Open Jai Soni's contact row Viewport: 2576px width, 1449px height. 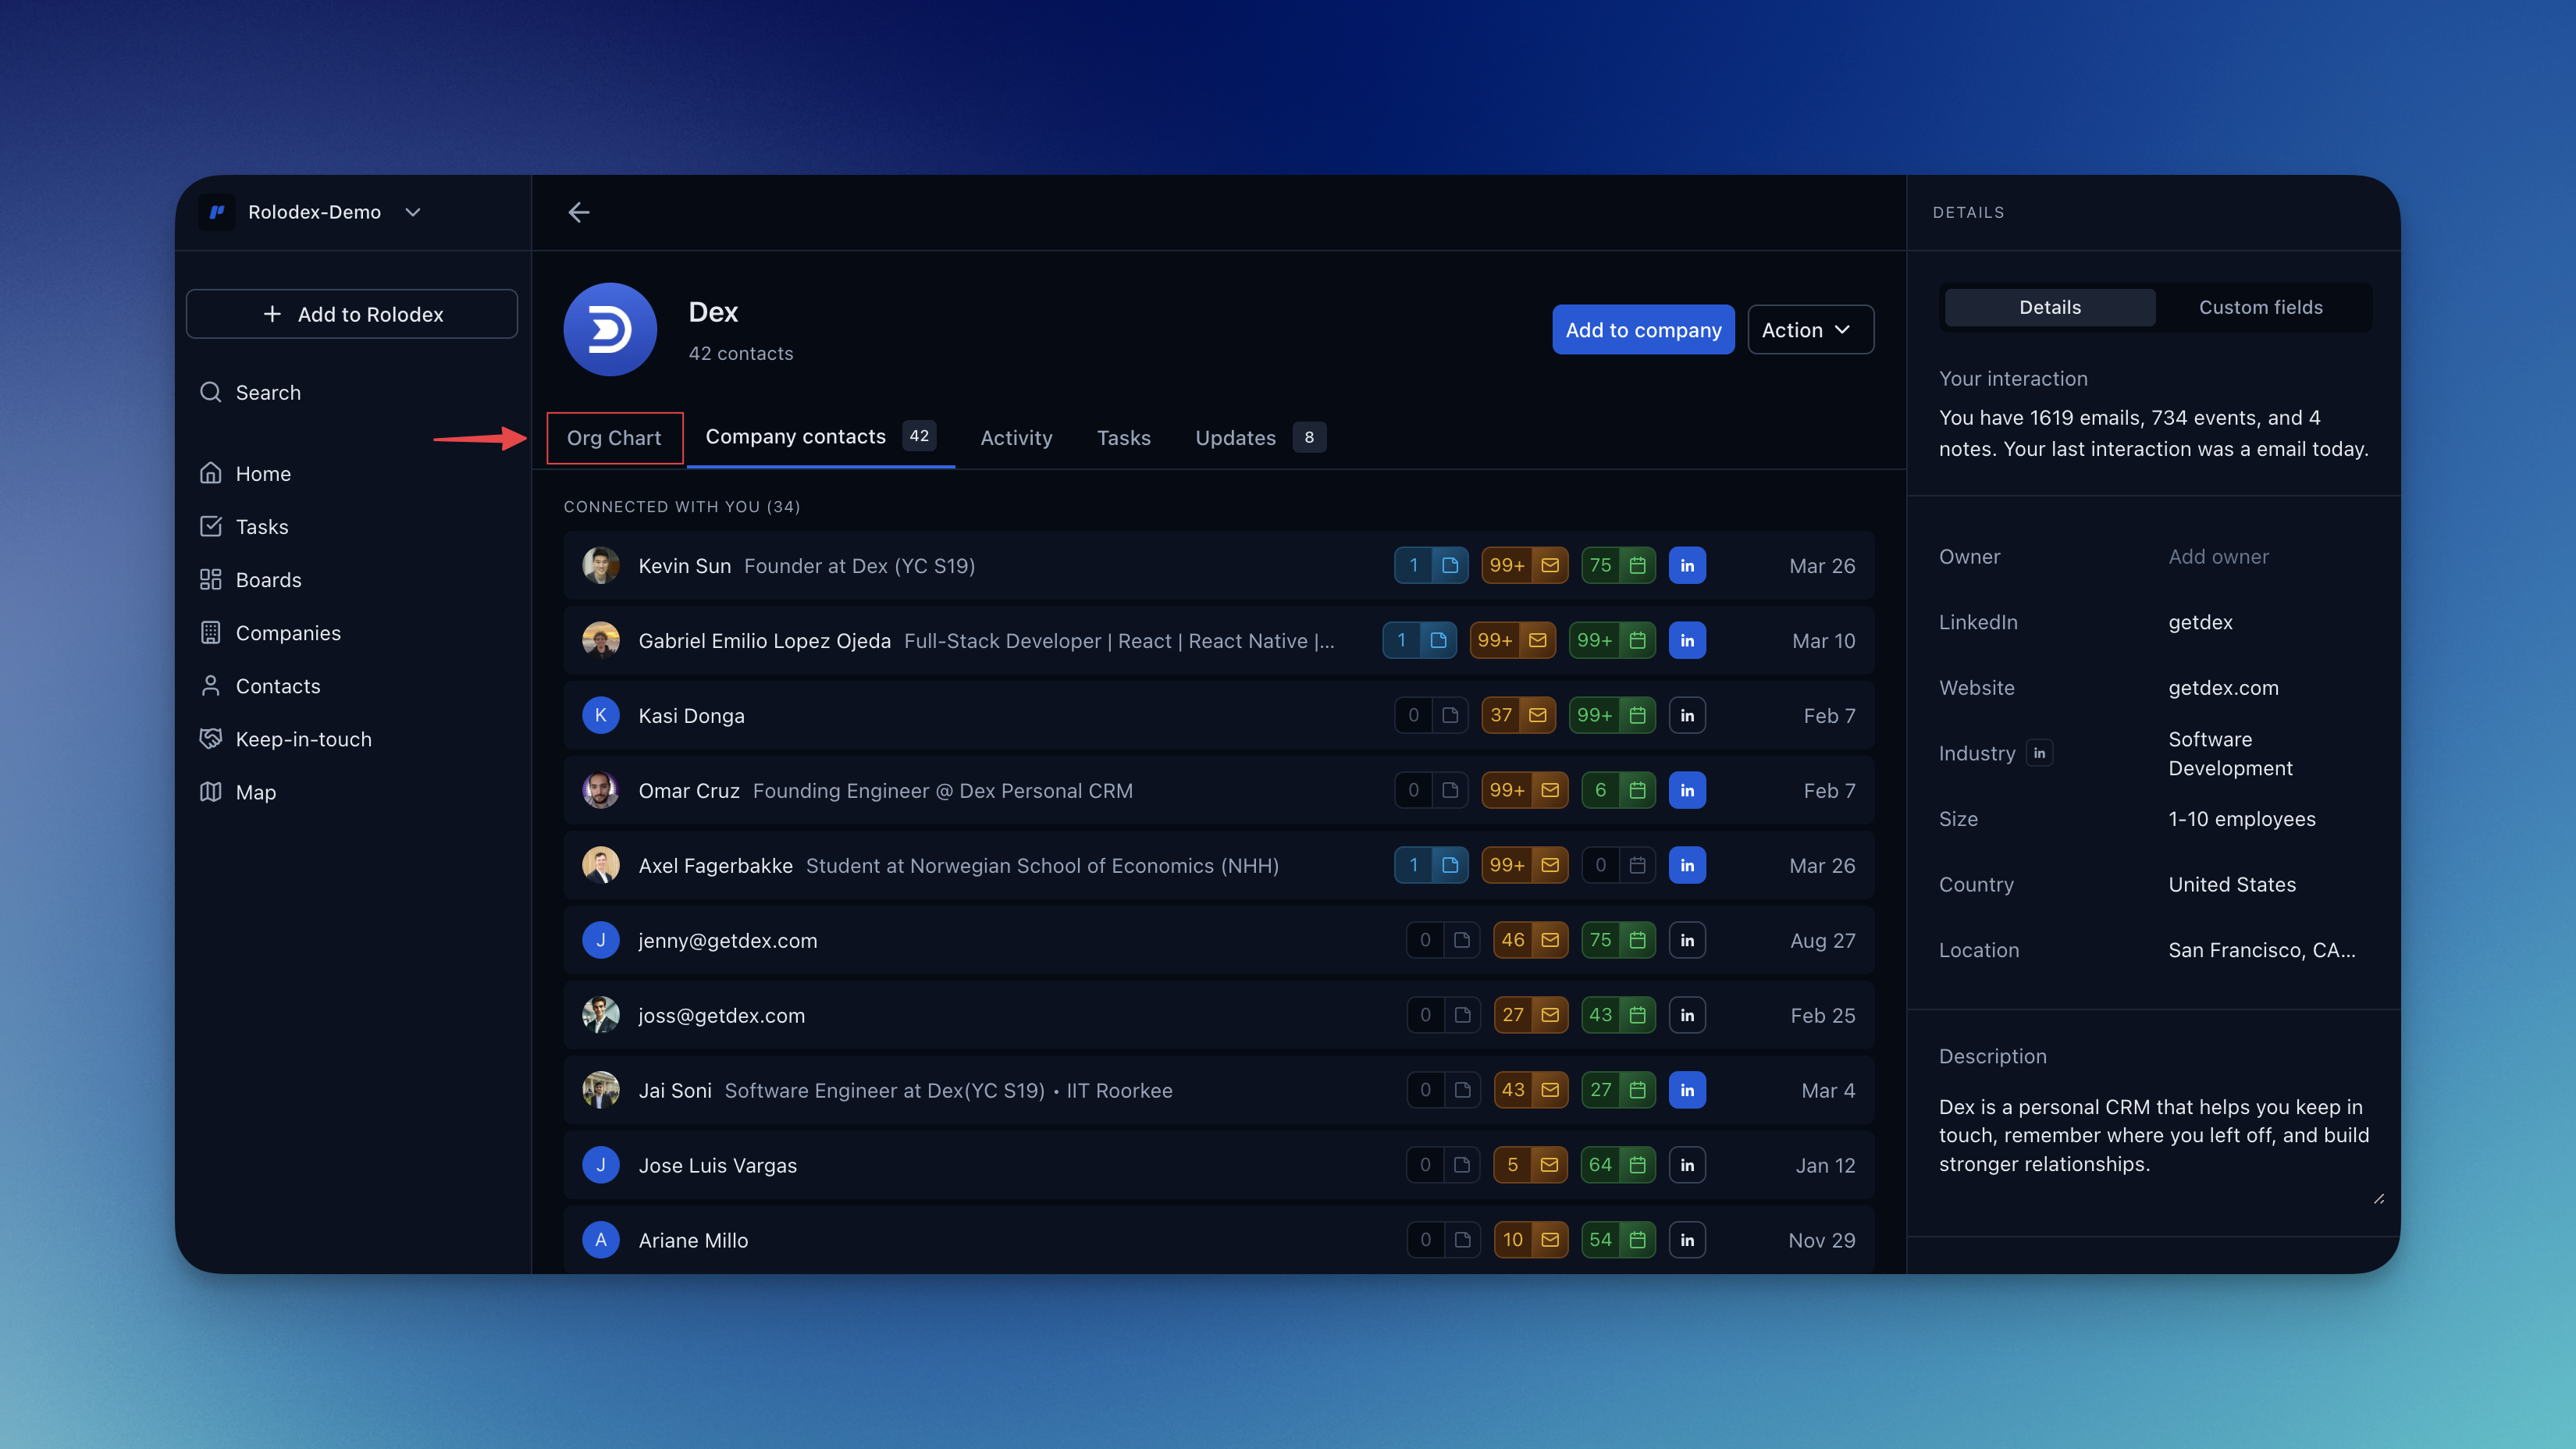(1219, 1091)
